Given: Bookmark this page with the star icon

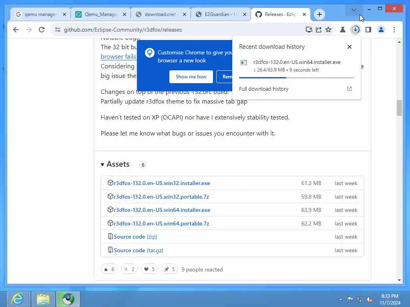Looking at the screenshot, I should point(328,30).
